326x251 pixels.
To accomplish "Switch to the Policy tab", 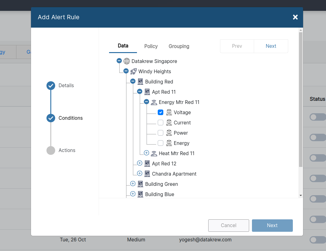I will click(x=151, y=46).
